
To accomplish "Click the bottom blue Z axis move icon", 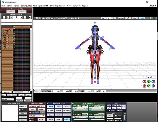I will tap(153, 86).
